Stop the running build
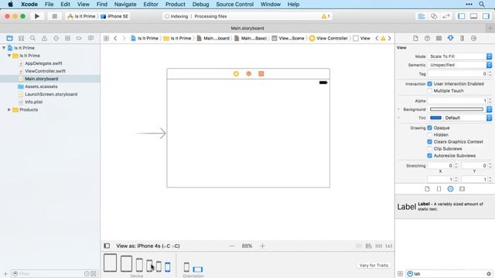 (x=54, y=16)
